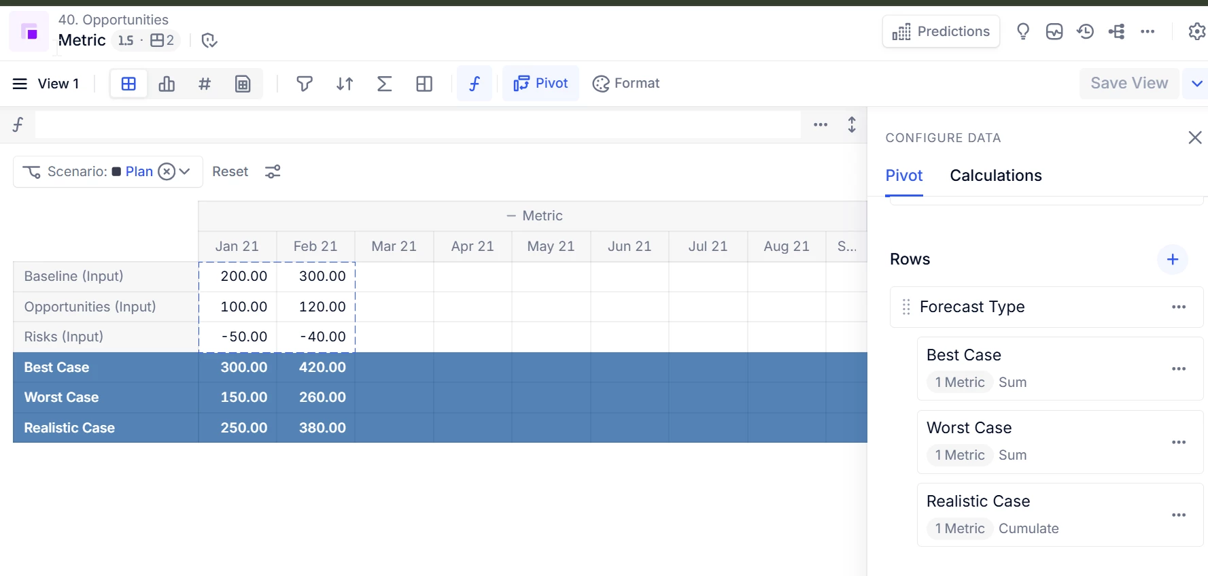Viewport: 1208px width, 576px height.
Task: Select the Risks (Input) row header
Action: click(x=105, y=337)
